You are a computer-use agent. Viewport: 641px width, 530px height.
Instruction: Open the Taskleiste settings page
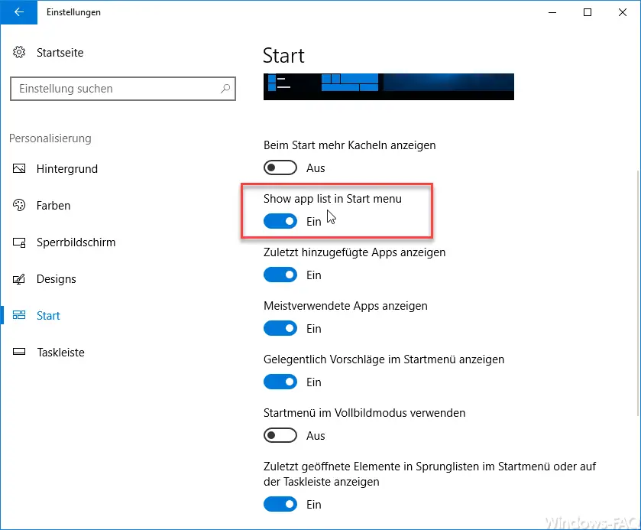60,353
